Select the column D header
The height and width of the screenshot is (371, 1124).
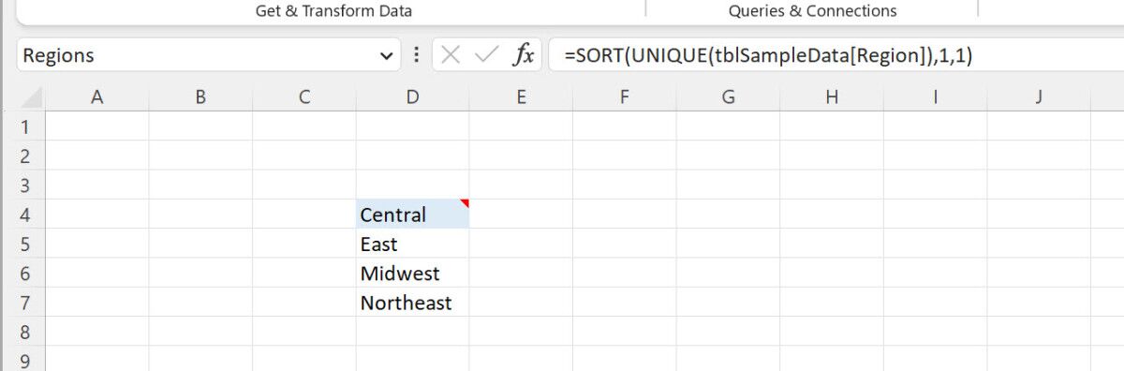(412, 96)
